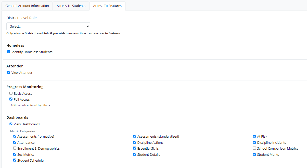Toggle the Discipline Actions checkbox

point(135,142)
